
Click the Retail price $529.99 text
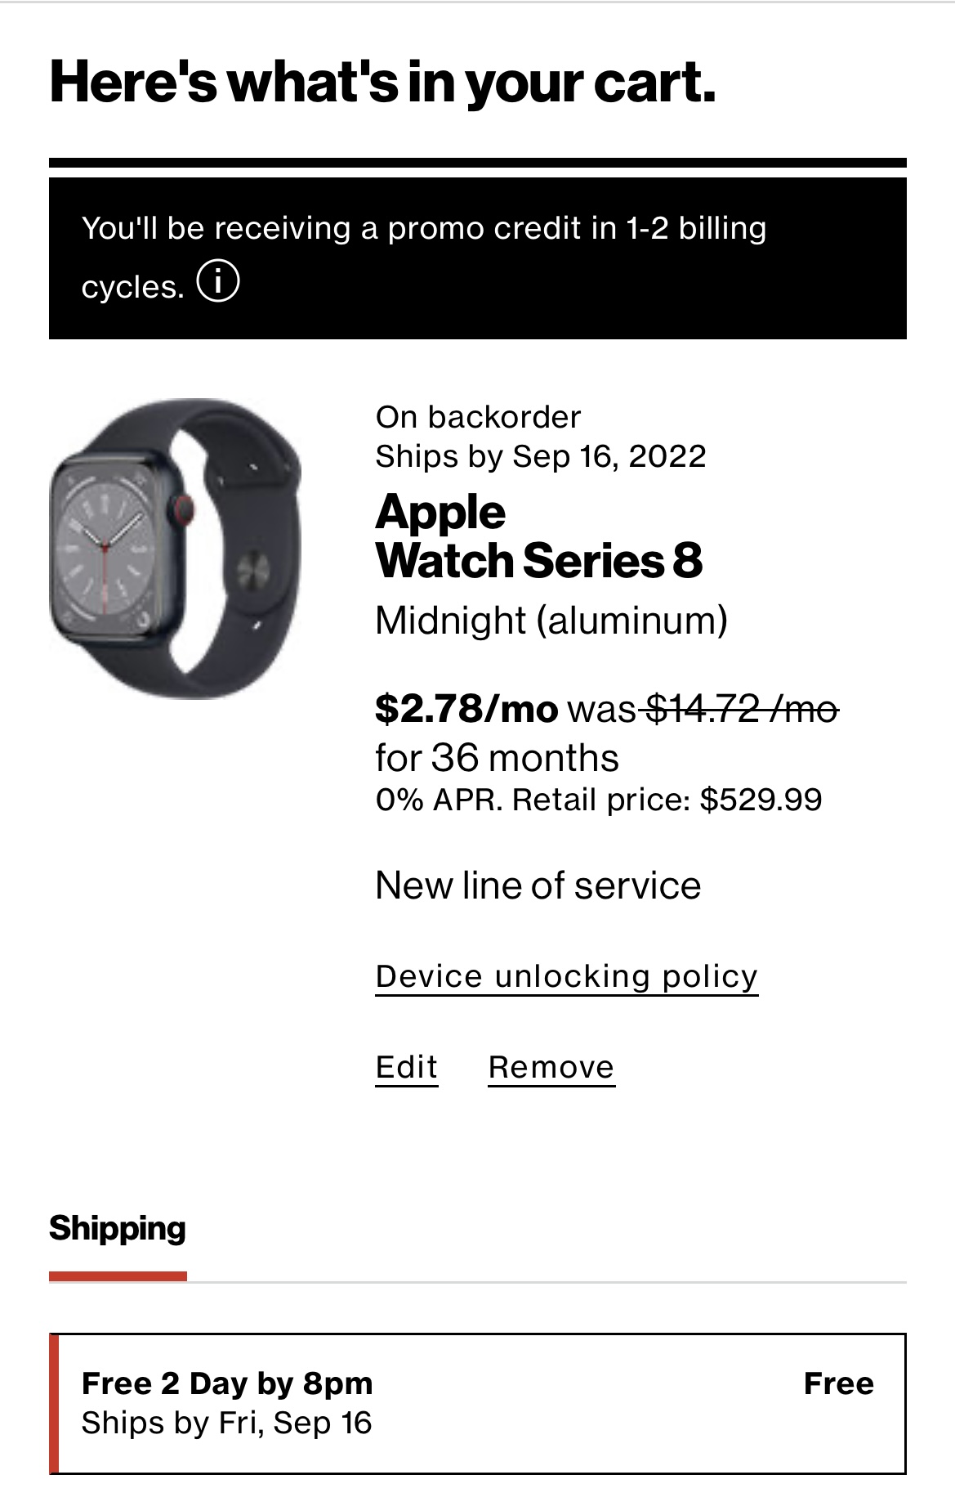667,800
